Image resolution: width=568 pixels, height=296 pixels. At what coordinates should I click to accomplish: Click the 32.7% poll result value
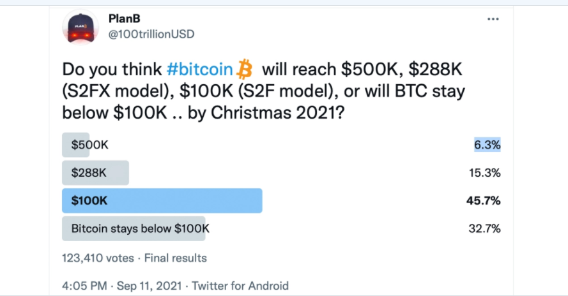(x=484, y=228)
